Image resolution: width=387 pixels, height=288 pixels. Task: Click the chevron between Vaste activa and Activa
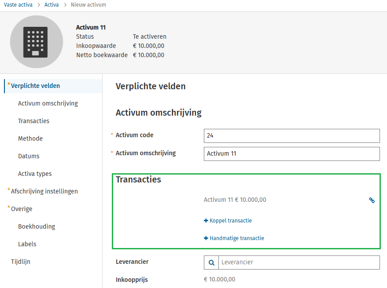pyautogui.click(x=38, y=5)
